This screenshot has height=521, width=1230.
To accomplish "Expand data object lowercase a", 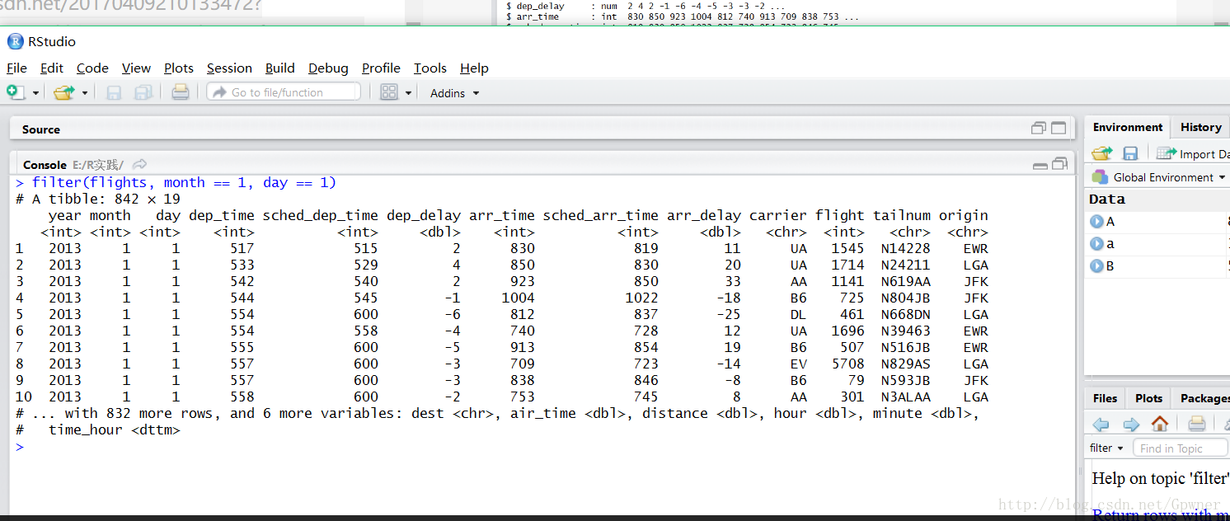I will 1096,243.
